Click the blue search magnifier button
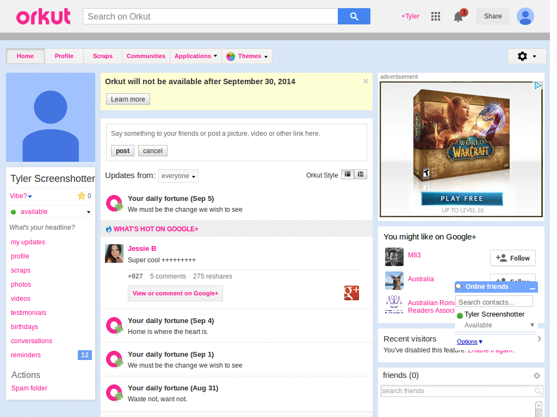 pos(354,16)
